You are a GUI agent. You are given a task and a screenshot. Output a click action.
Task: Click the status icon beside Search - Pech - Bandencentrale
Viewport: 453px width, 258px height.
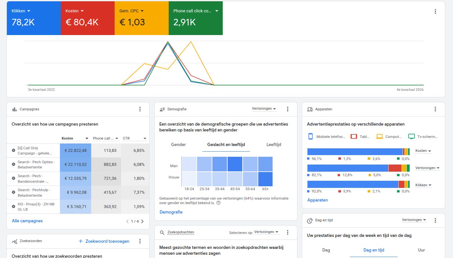[13, 178]
